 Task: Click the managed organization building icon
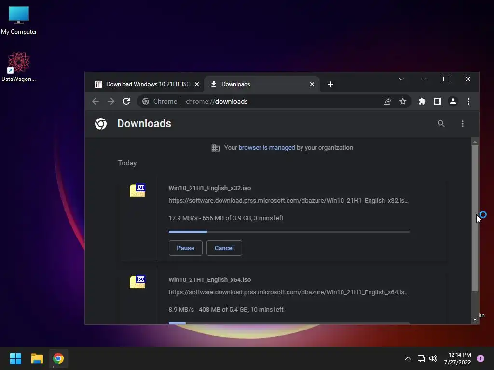(x=216, y=148)
